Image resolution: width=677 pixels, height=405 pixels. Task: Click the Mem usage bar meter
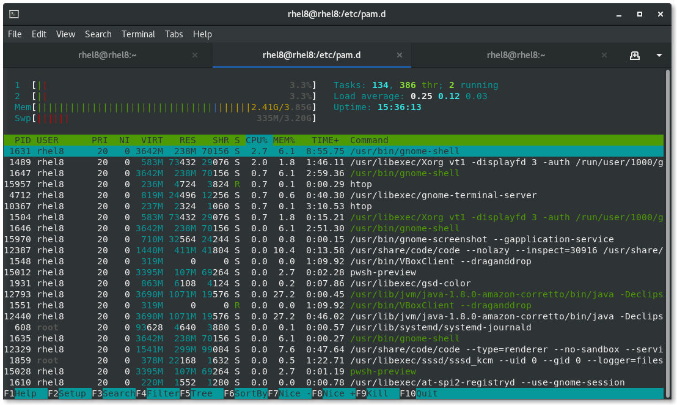166,107
